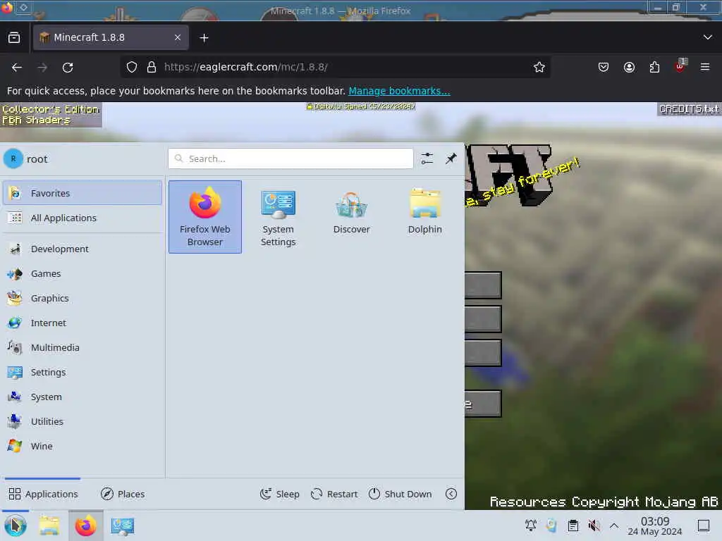Click the Firefox back arrow

click(x=17, y=68)
